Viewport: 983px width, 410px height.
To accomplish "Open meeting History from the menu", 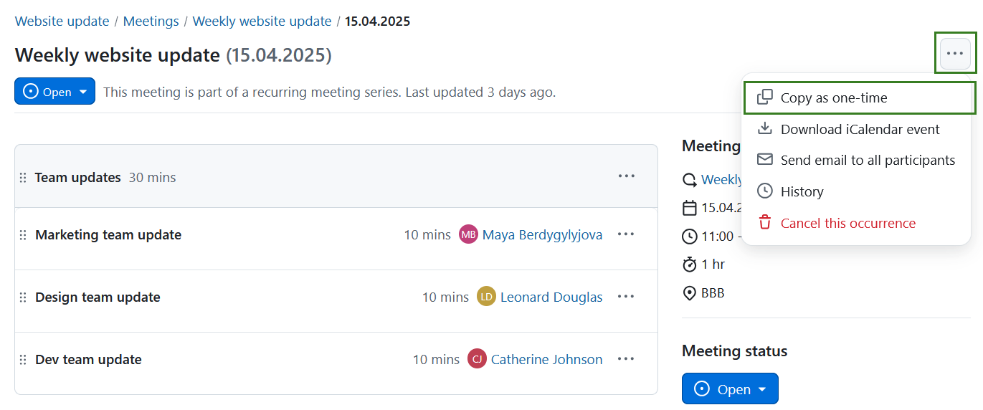I will pos(802,192).
